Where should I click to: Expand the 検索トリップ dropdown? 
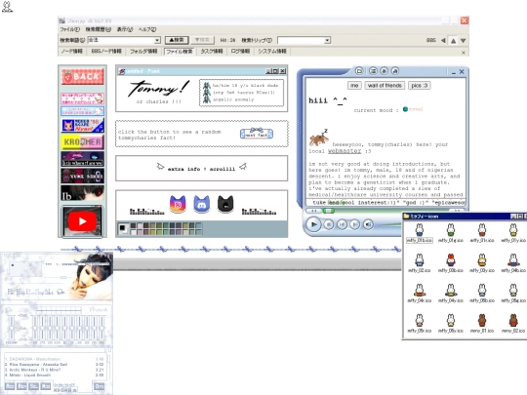pos(327,40)
